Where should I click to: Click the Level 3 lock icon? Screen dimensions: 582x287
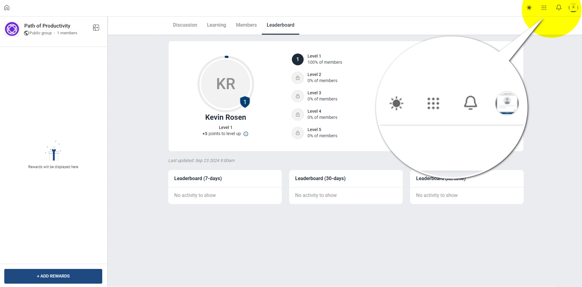click(298, 96)
